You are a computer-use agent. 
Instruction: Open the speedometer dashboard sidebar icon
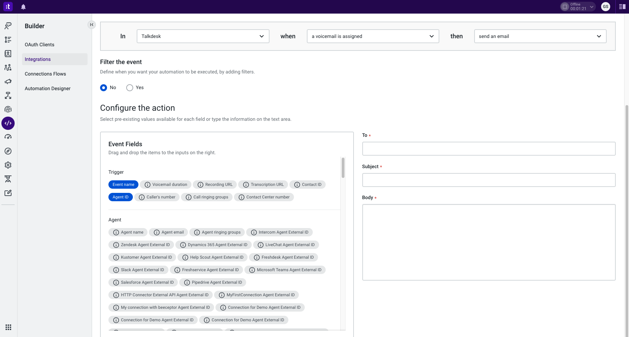coord(8,137)
